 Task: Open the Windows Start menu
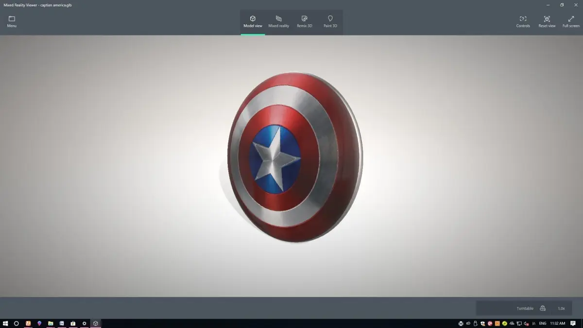[5, 323]
